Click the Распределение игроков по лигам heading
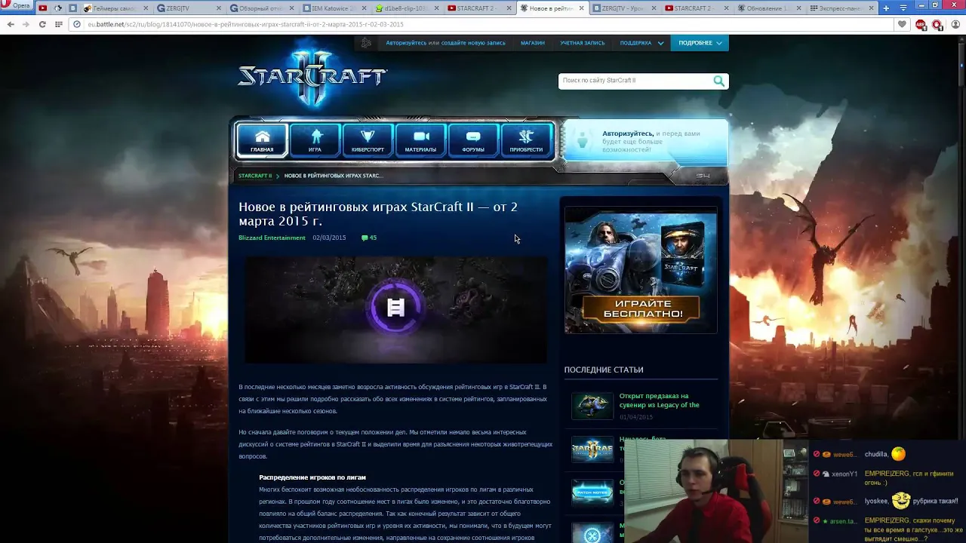 point(312,477)
